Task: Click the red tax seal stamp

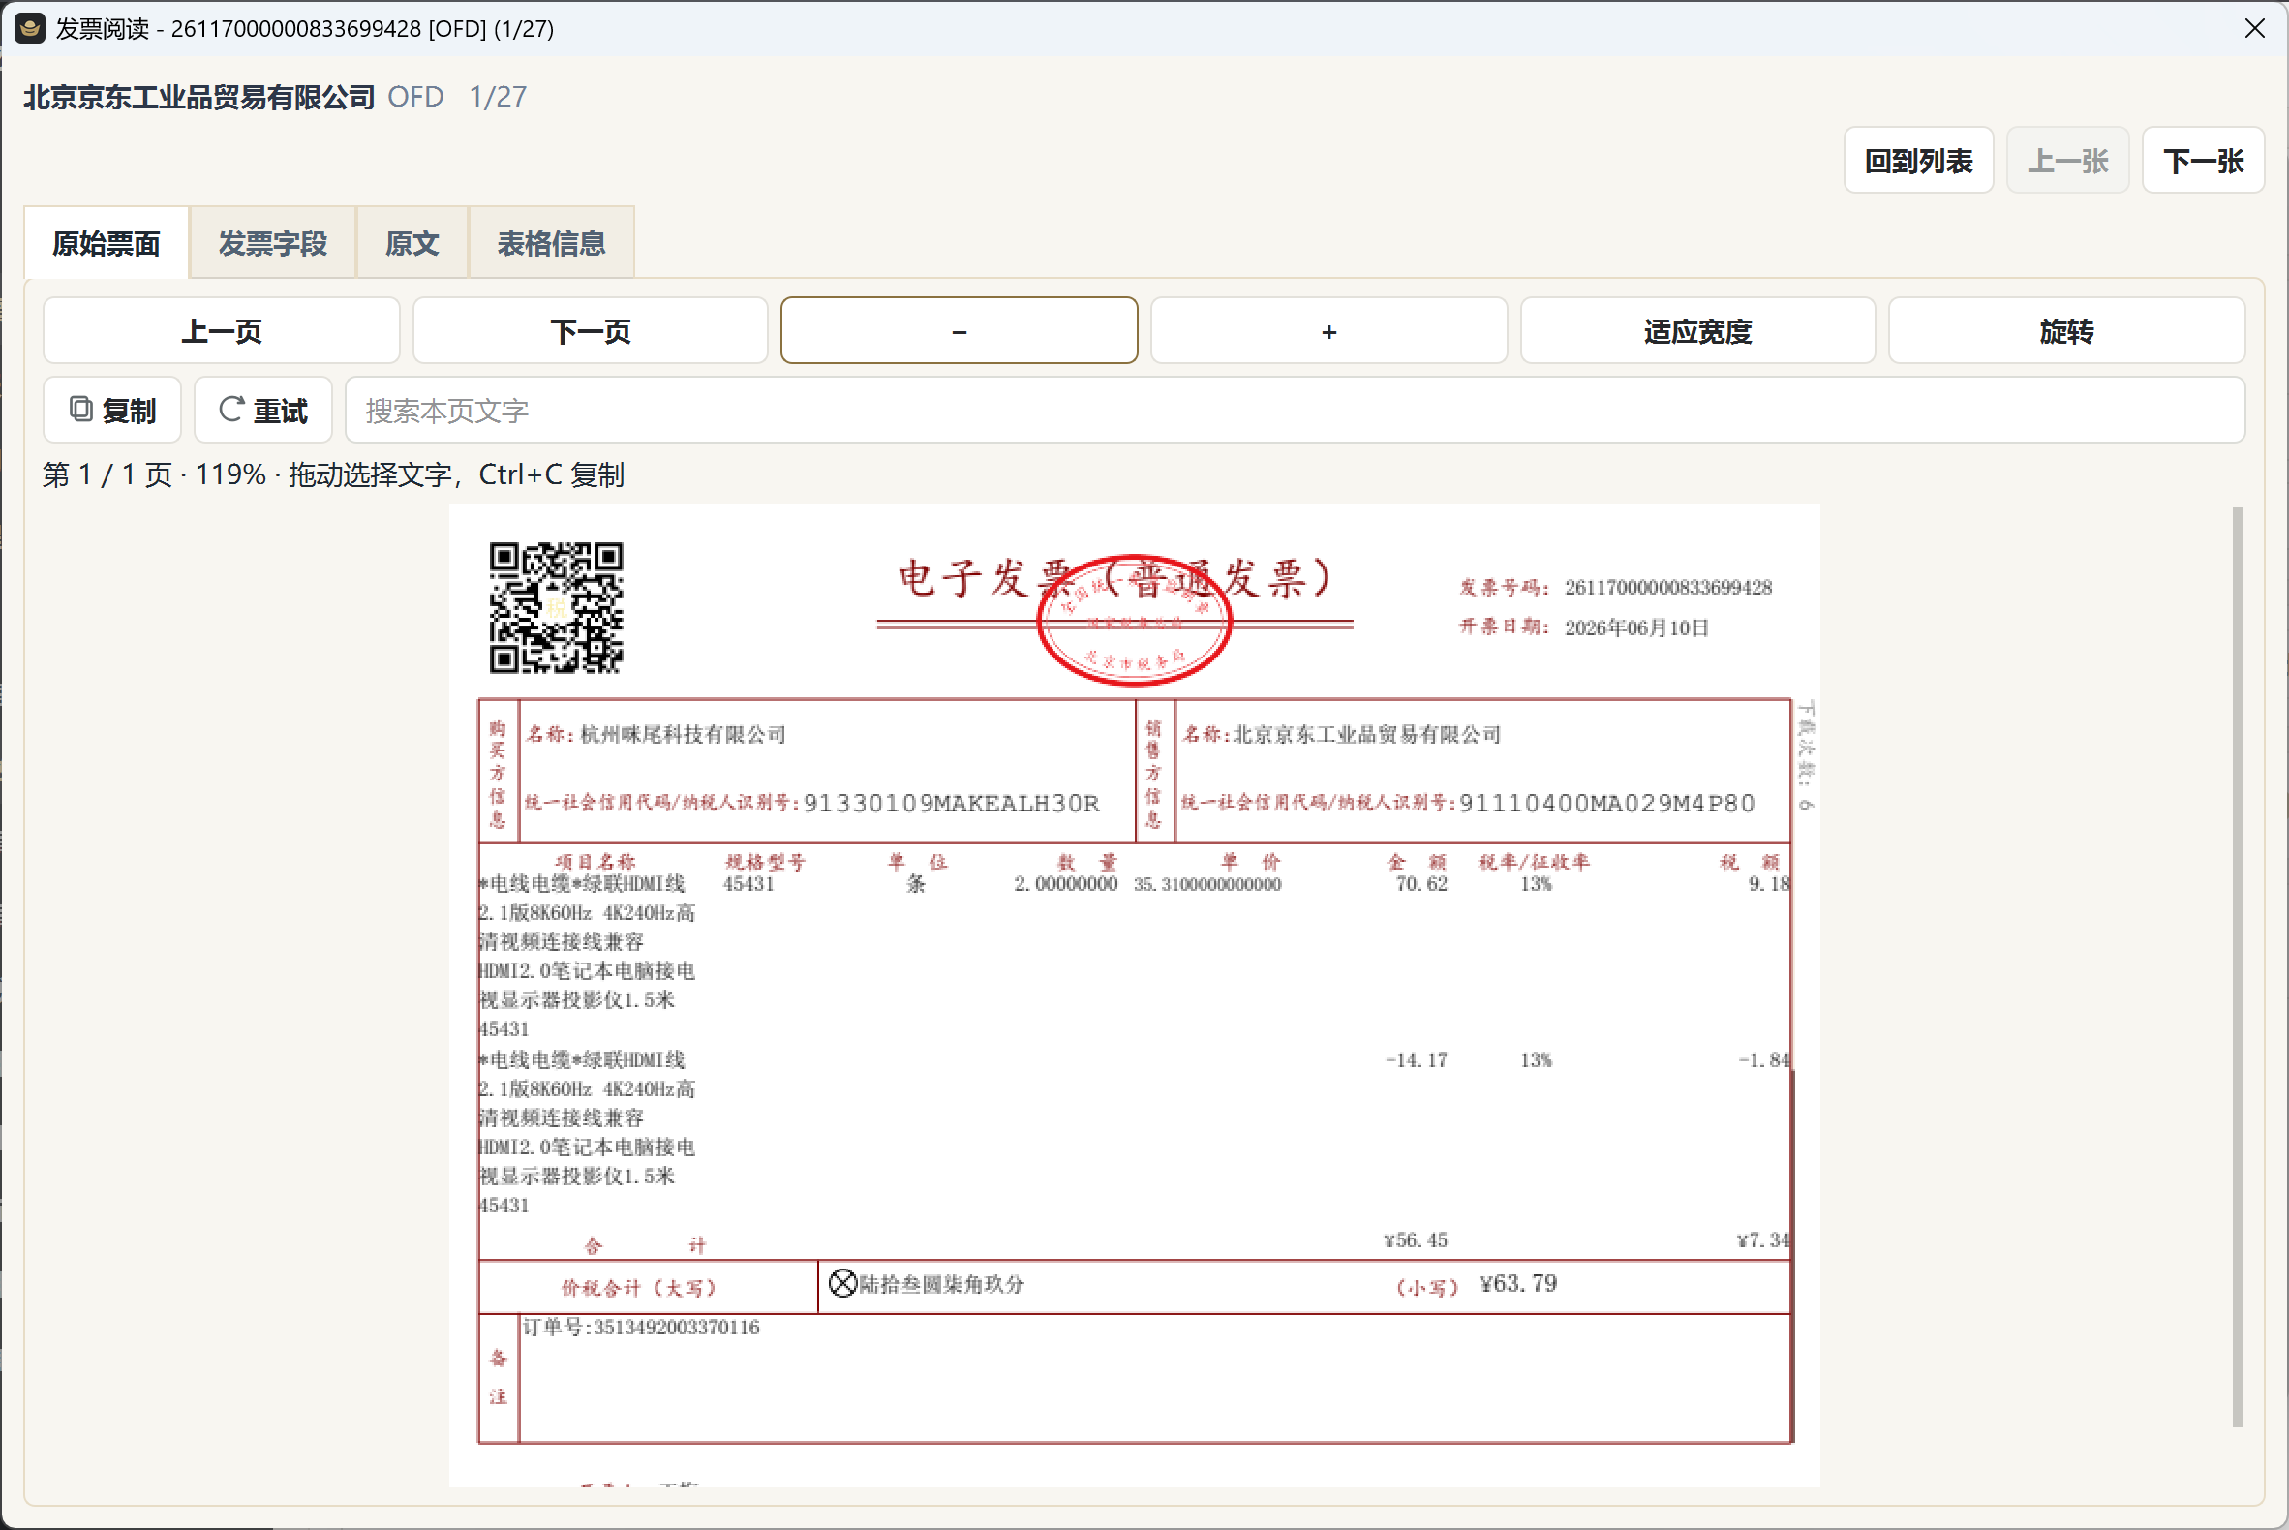Action: tap(1134, 621)
